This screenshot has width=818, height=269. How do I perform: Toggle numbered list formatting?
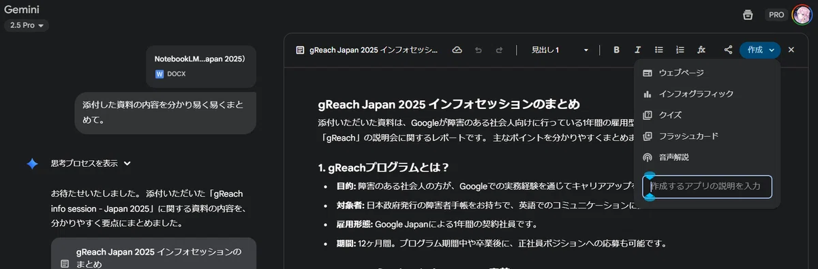(x=680, y=50)
